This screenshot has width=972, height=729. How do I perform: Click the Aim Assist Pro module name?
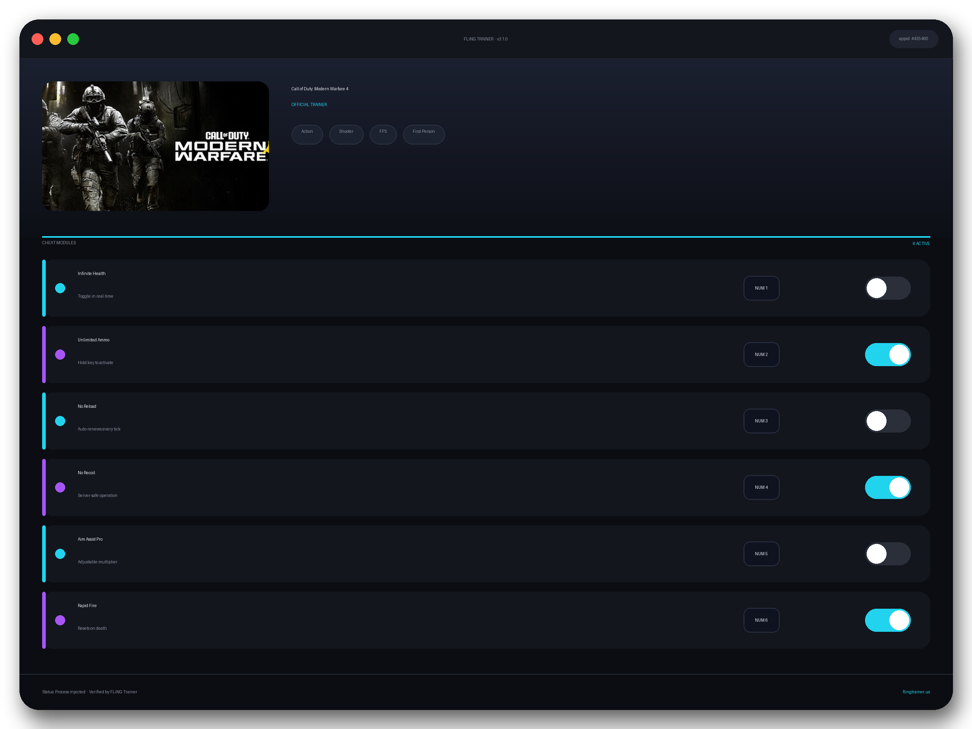point(90,539)
